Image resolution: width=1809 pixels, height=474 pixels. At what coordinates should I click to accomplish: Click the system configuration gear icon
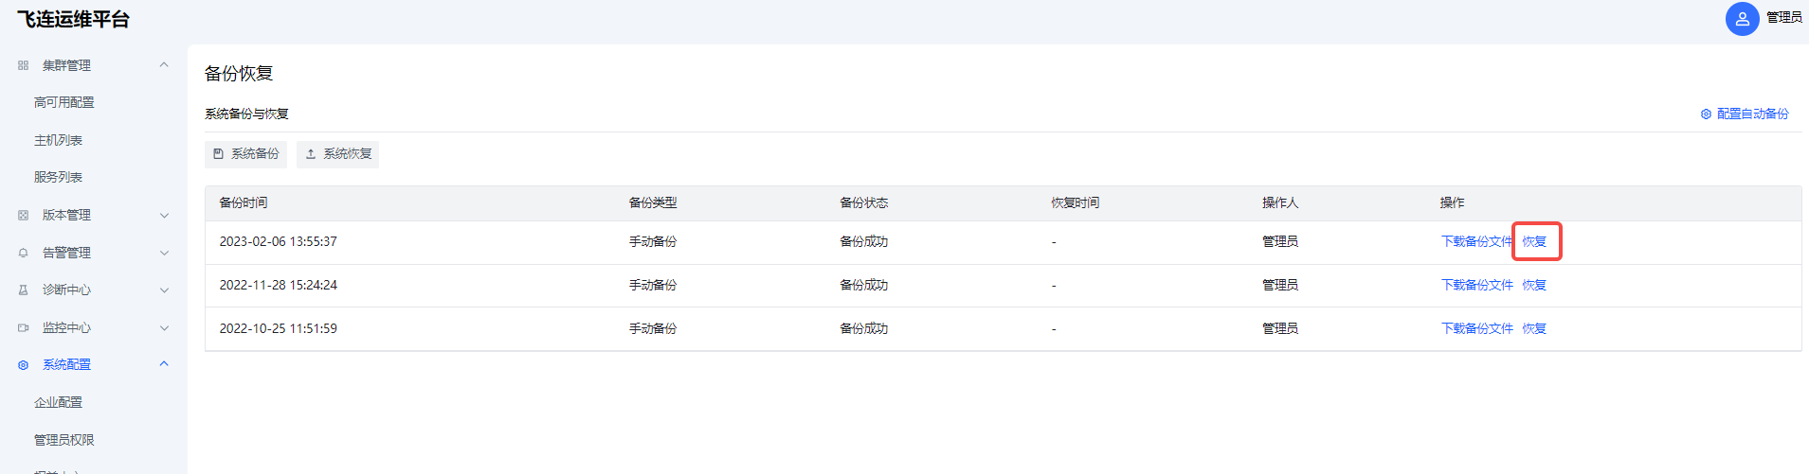23,365
